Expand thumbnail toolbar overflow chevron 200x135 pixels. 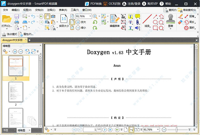coord(38,51)
